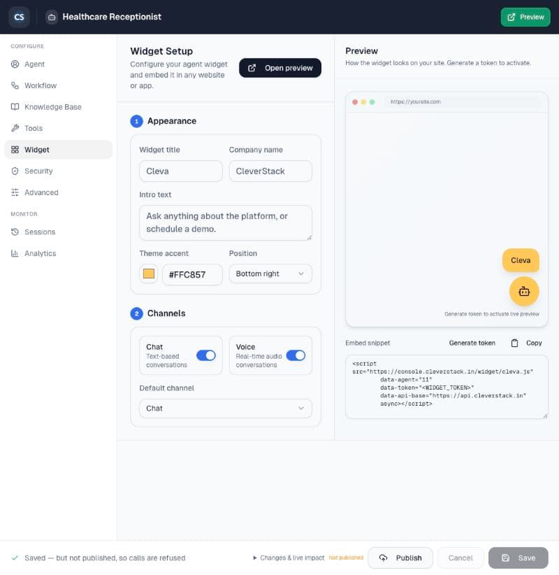Image resolution: width=559 pixels, height=575 pixels.
Task: Open Analytics under Monitor
Action: 58,253
